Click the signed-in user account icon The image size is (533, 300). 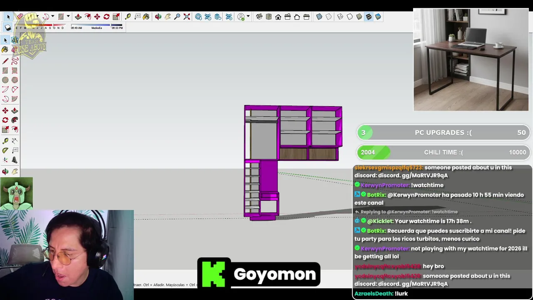coord(241,17)
